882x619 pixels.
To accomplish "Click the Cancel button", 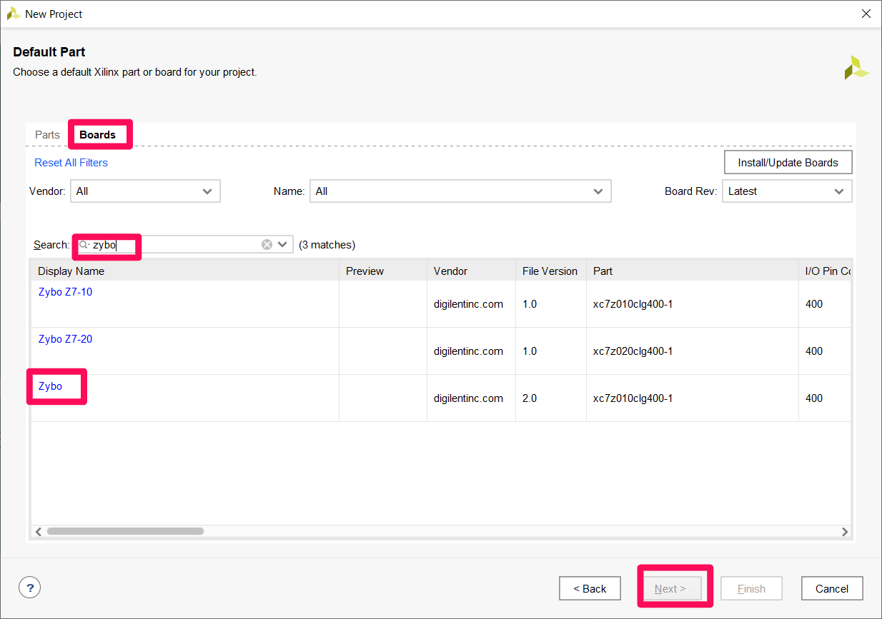I will point(832,588).
